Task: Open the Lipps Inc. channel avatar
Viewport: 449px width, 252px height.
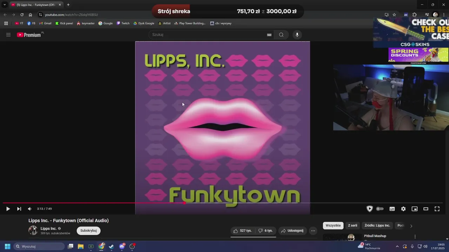Action: tap(33, 230)
